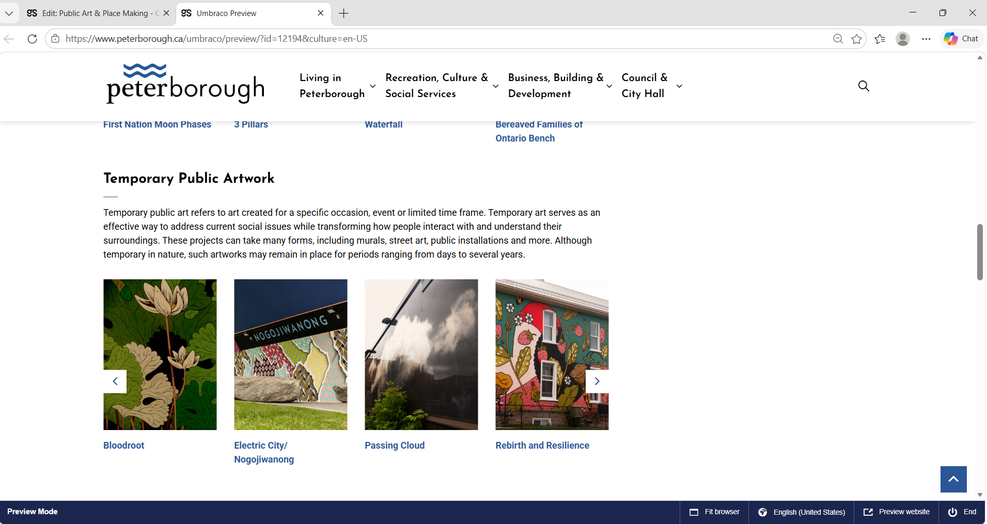
Task: Switch to the Umbraco Preview tab
Action: point(253,13)
